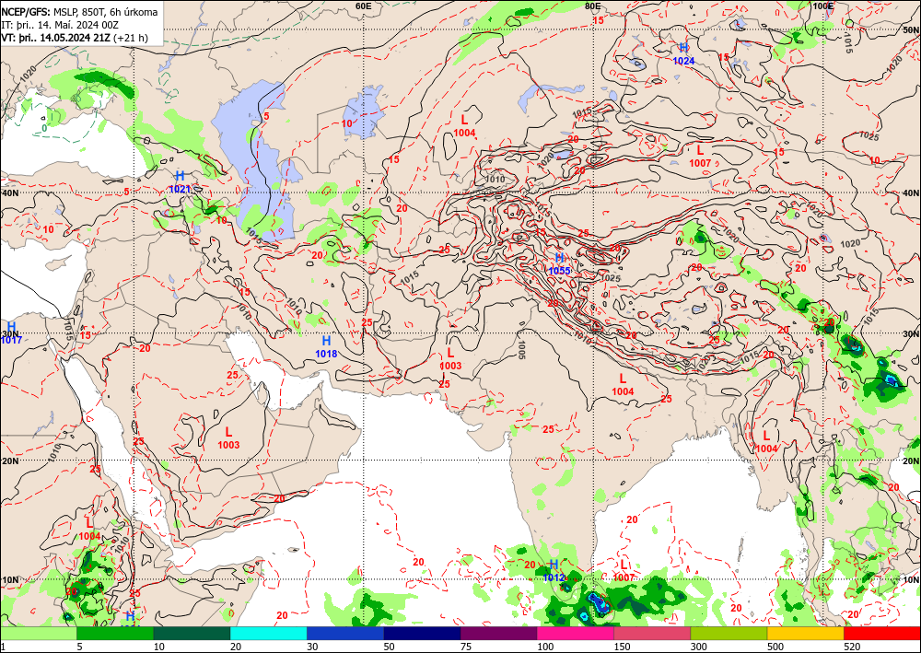Click the light green 1–5 mm legend swatch
The width and height of the screenshot is (921, 653).
tap(38, 633)
